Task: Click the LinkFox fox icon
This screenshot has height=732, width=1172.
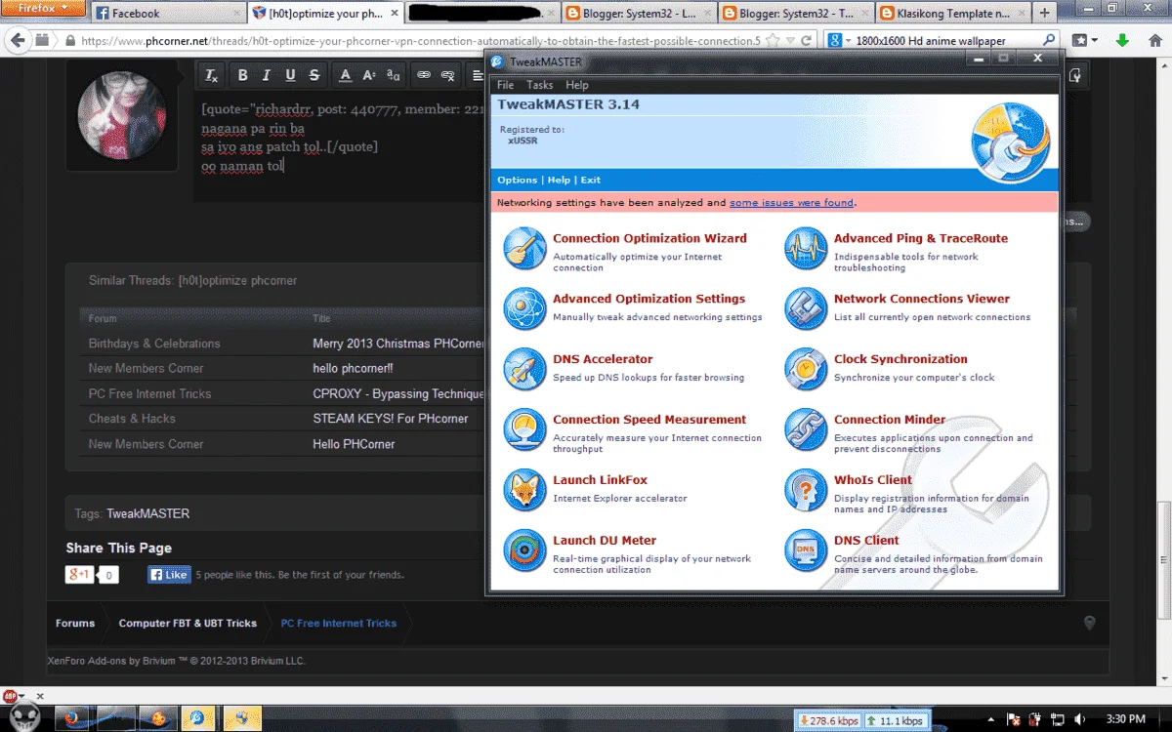Action: point(524,490)
